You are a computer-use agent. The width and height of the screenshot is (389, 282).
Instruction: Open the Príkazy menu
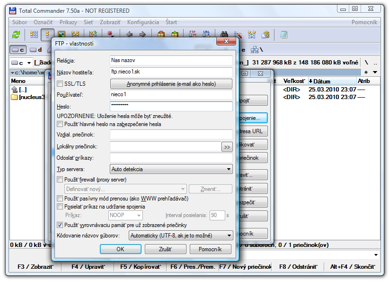[x=68, y=22]
